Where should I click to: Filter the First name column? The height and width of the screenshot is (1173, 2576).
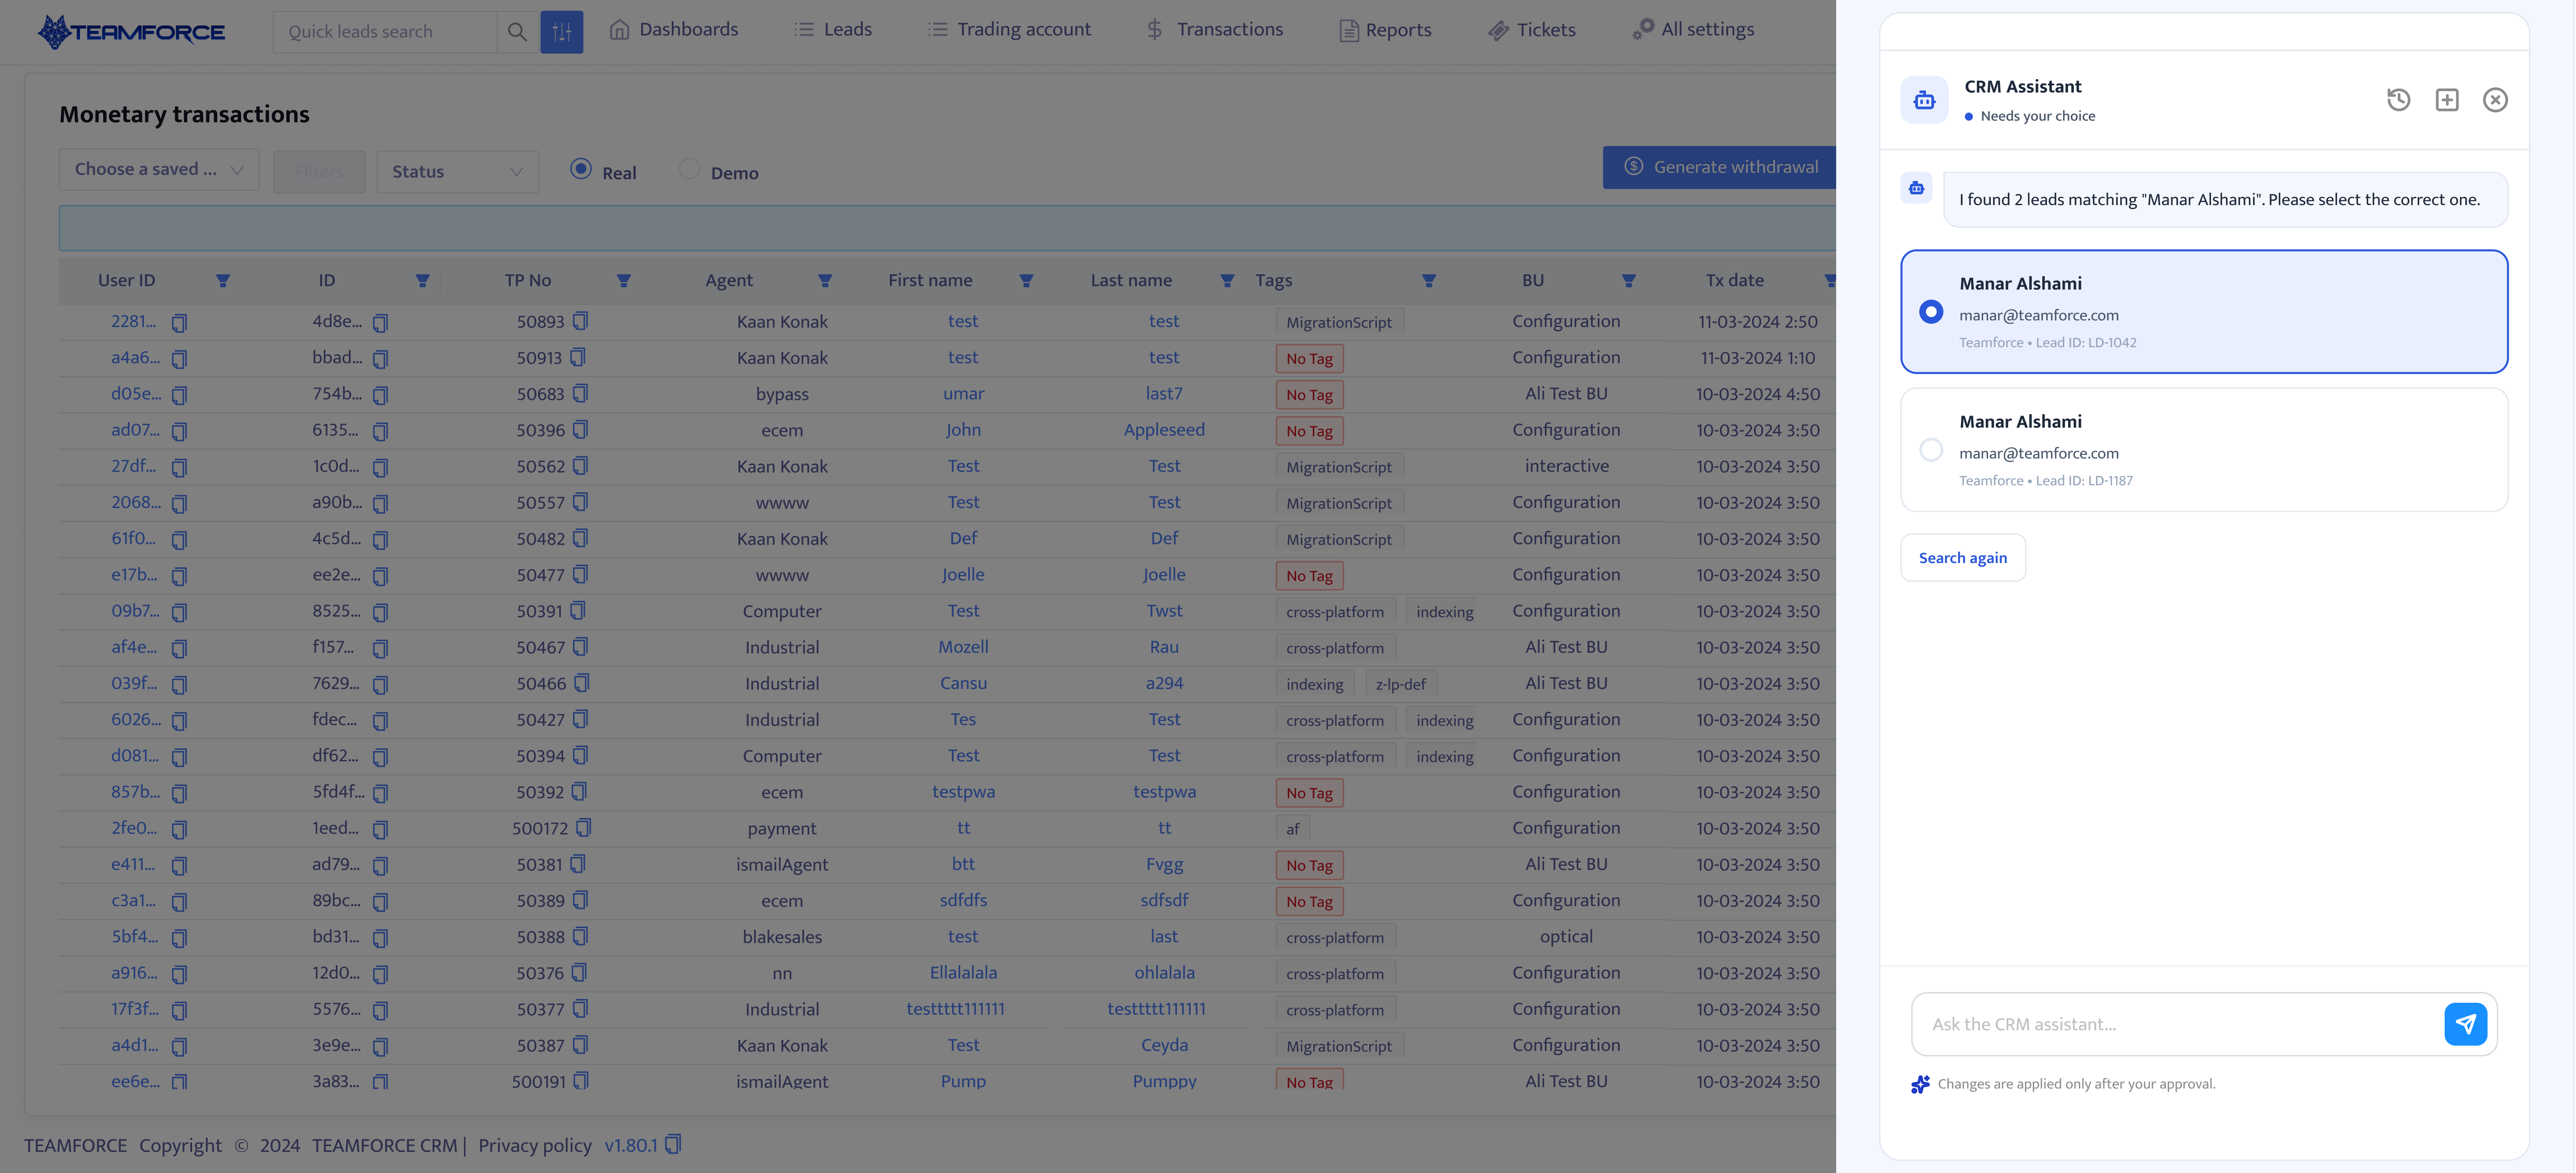coord(1026,281)
